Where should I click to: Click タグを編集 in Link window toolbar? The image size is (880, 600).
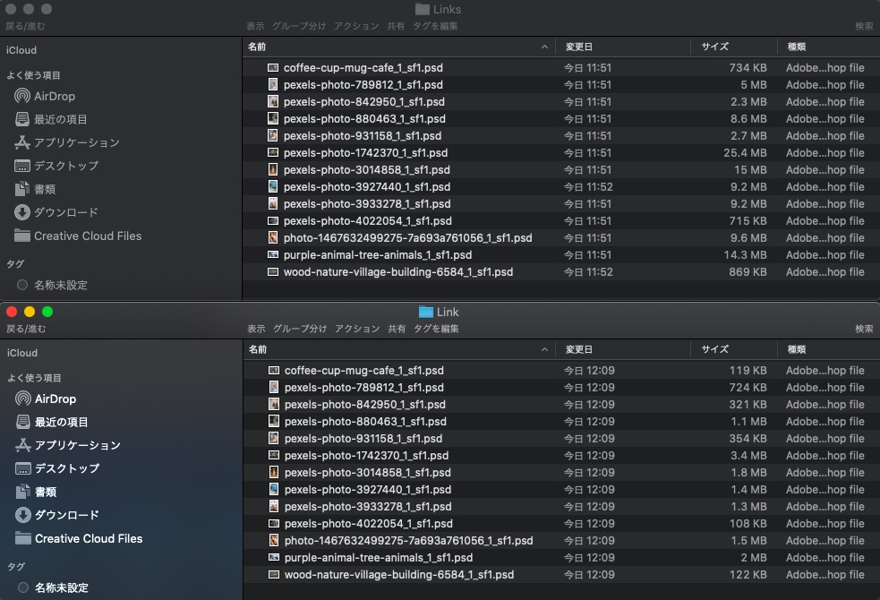[x=436, y=329]
